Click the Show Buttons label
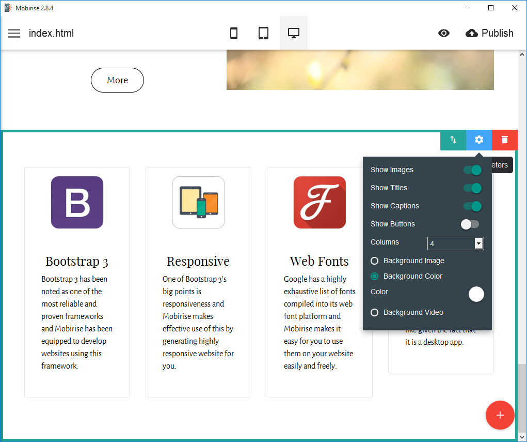The width and height of the screenshot is (527, 442). coord(393,224)
